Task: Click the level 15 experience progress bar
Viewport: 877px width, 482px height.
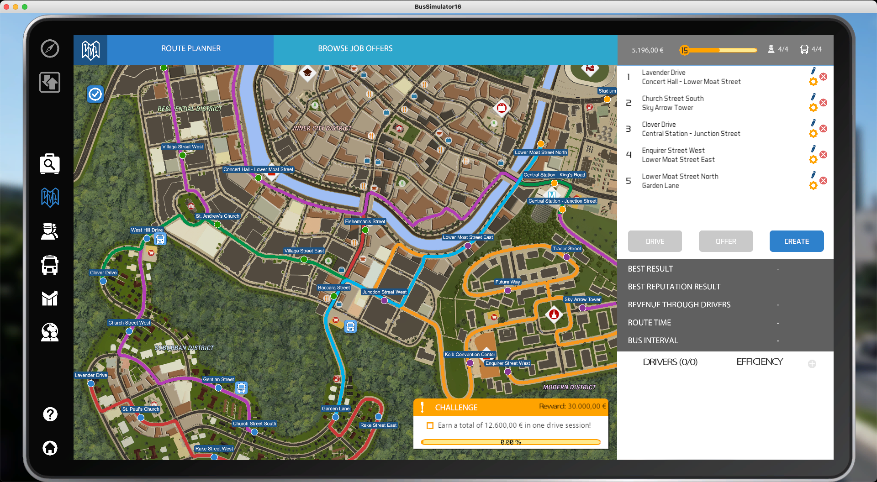Action: 718,50
